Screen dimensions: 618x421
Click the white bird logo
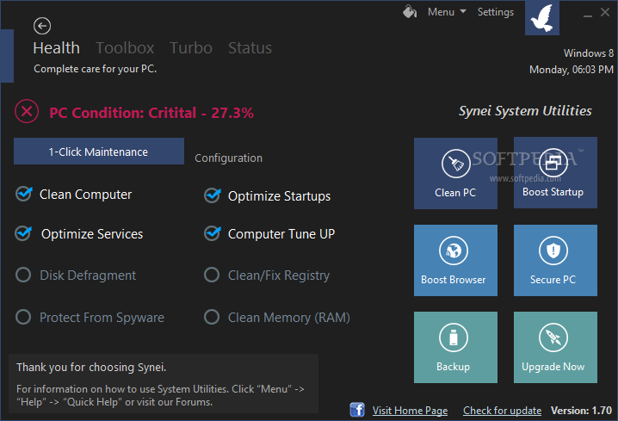[542, 18]
